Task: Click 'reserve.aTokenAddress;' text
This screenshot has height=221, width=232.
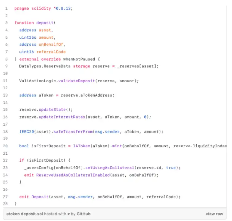Action: [x=88, y=95]
